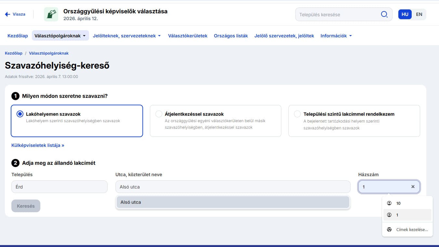
Task: Switch language to EN
Action: pos(419,14)
